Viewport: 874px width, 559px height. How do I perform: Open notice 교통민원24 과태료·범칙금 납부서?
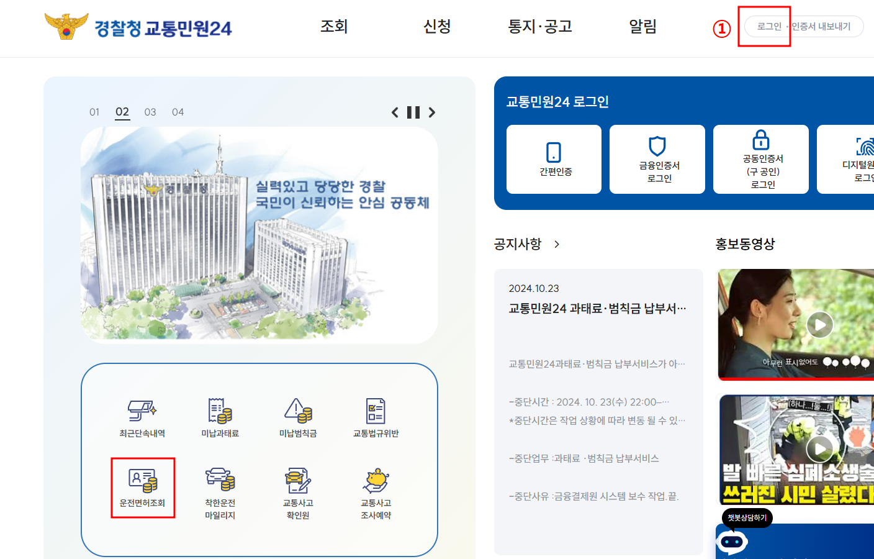pos(598,309)
